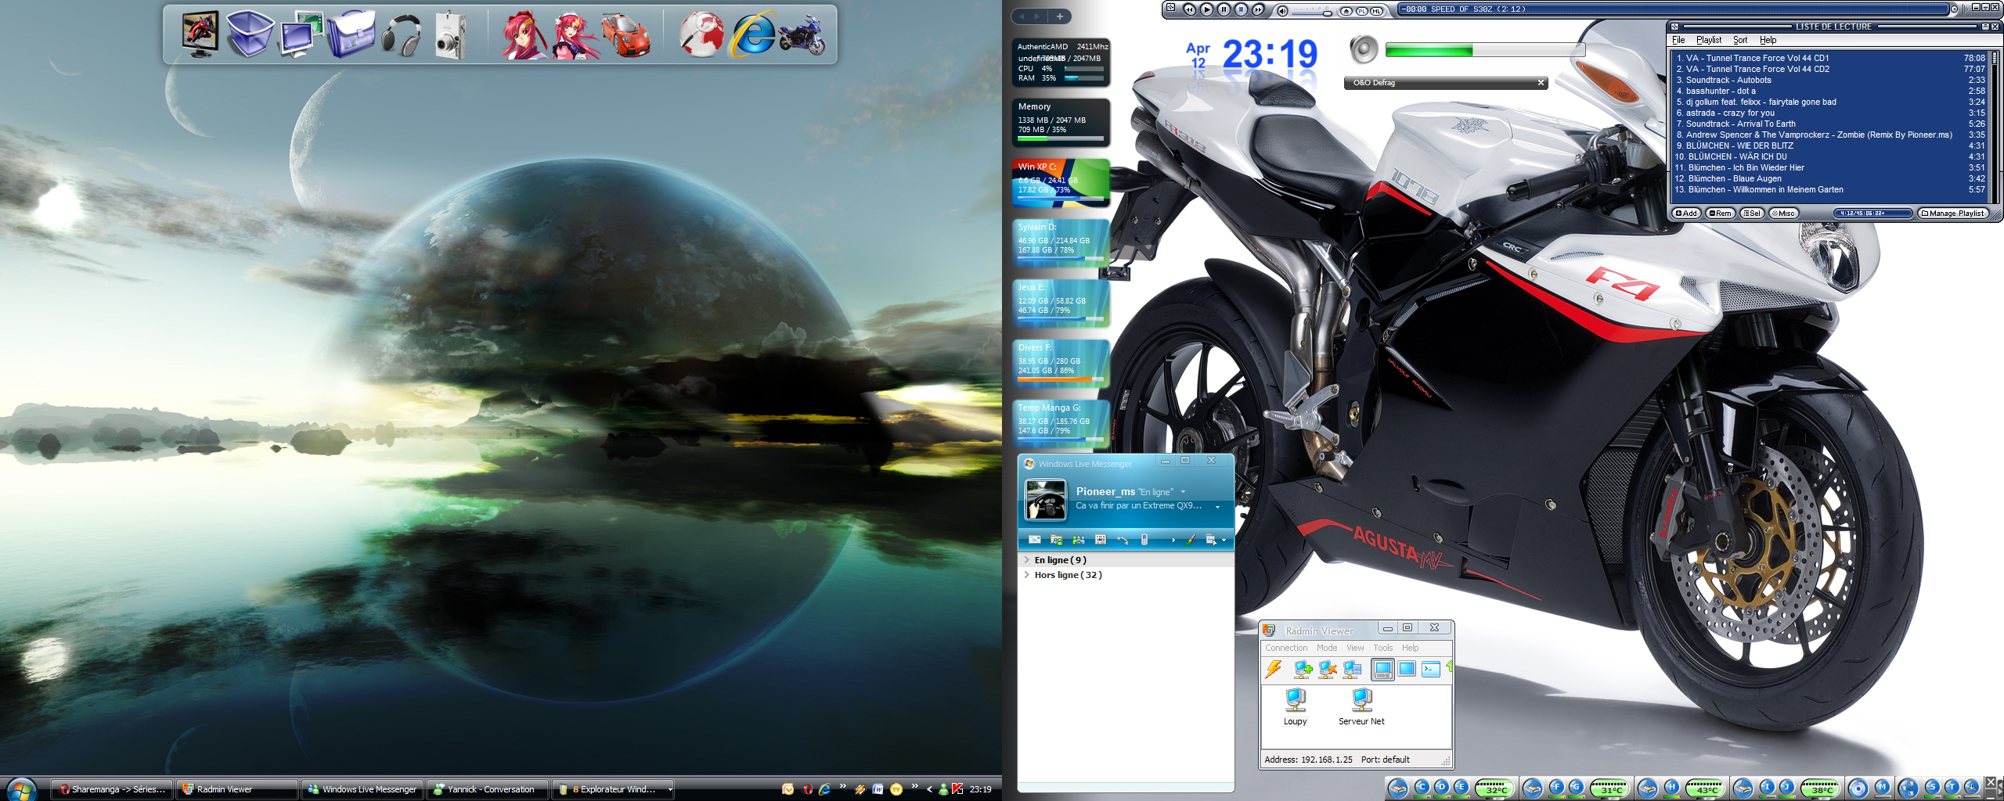Open Tools menu in Radmin Viewer
This screenshot has width=2004, height=801.
[x=1383, y=648]
